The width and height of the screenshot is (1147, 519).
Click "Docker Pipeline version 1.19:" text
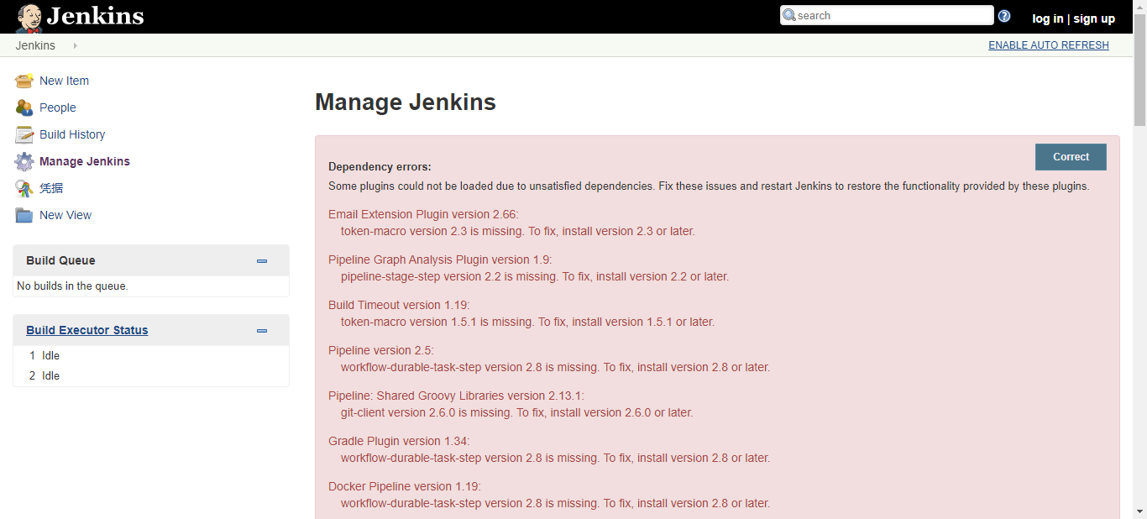405,486
